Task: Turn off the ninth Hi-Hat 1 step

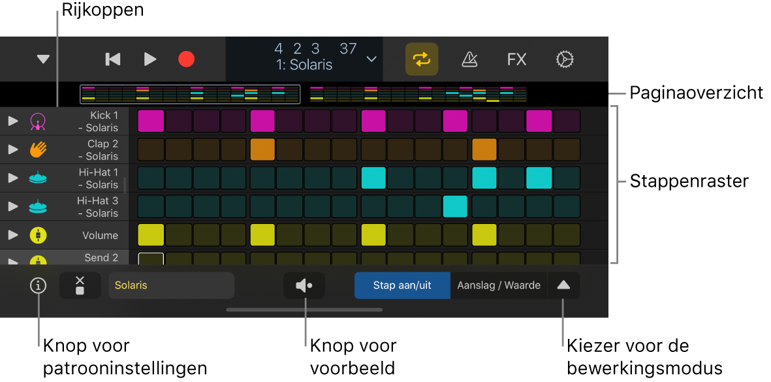Action: [373, 178]
